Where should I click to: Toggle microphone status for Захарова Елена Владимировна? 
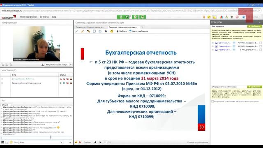point(60,83)
